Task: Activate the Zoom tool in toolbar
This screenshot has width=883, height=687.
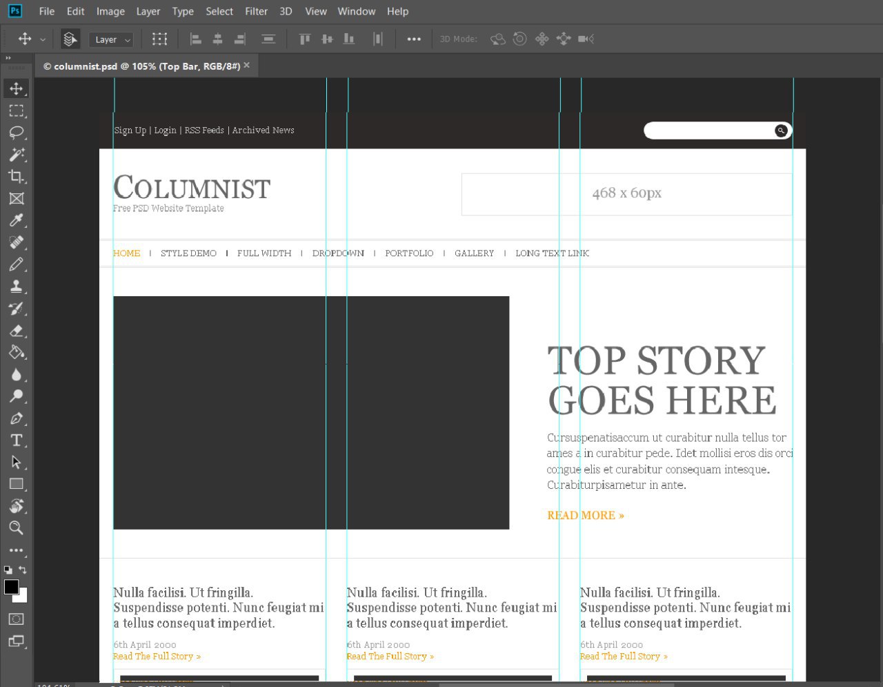Action: (x=17, y=528)
